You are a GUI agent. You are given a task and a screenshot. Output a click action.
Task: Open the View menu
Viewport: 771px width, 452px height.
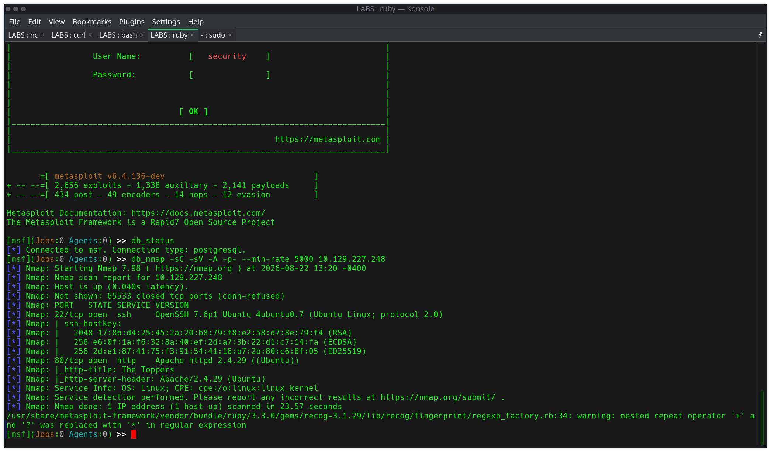[x=56, y=22]
